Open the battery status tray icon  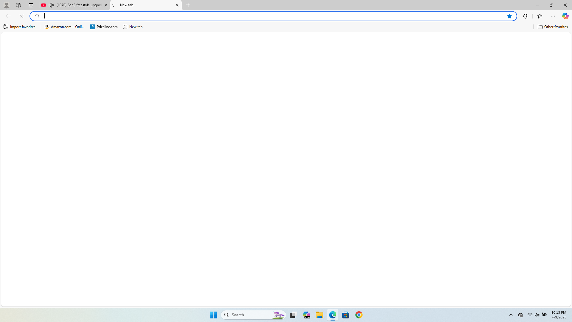544,315
